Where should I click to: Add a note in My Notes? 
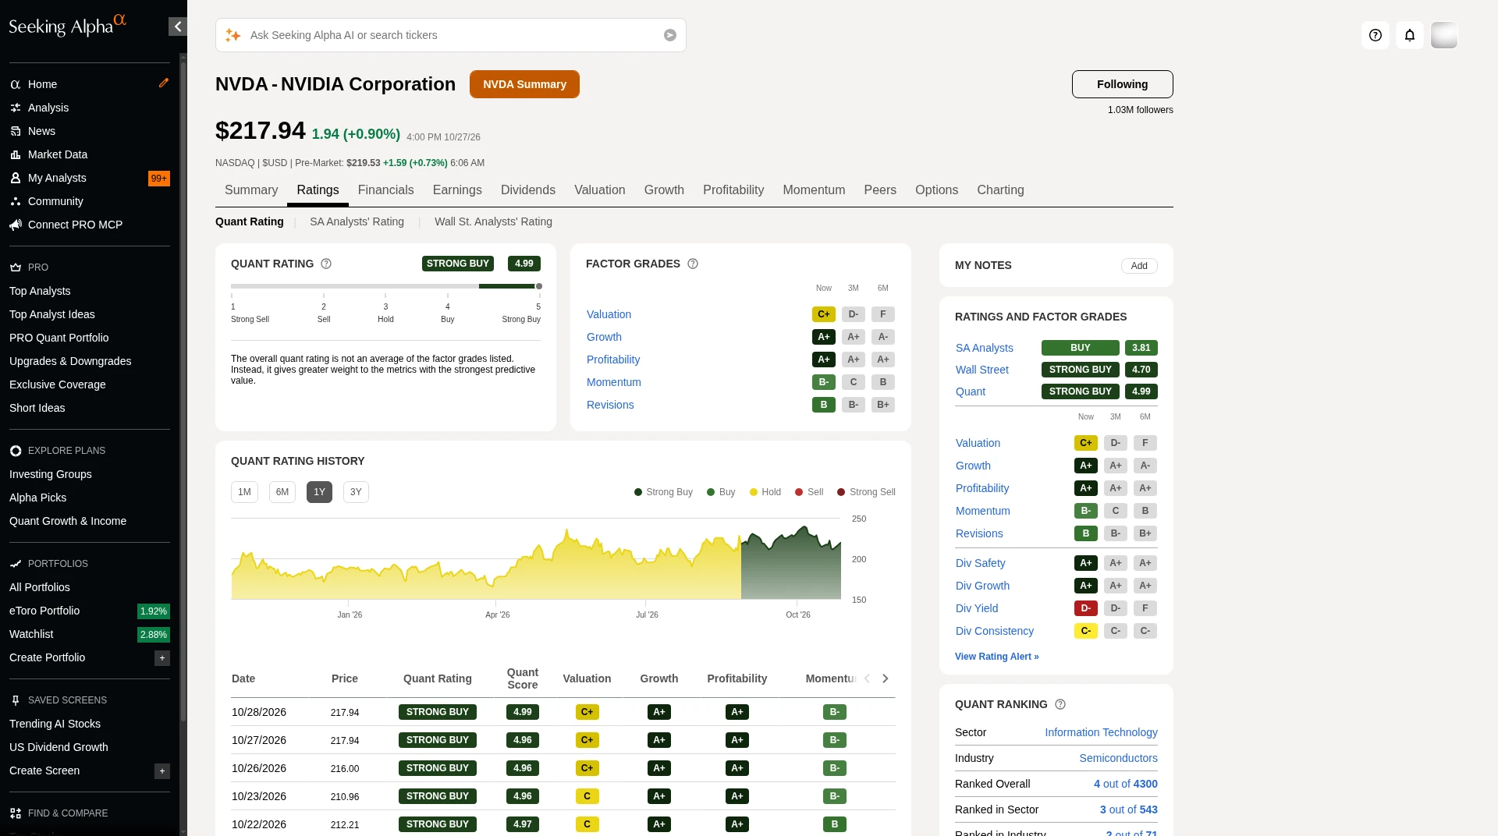(x=1139, y=266)
